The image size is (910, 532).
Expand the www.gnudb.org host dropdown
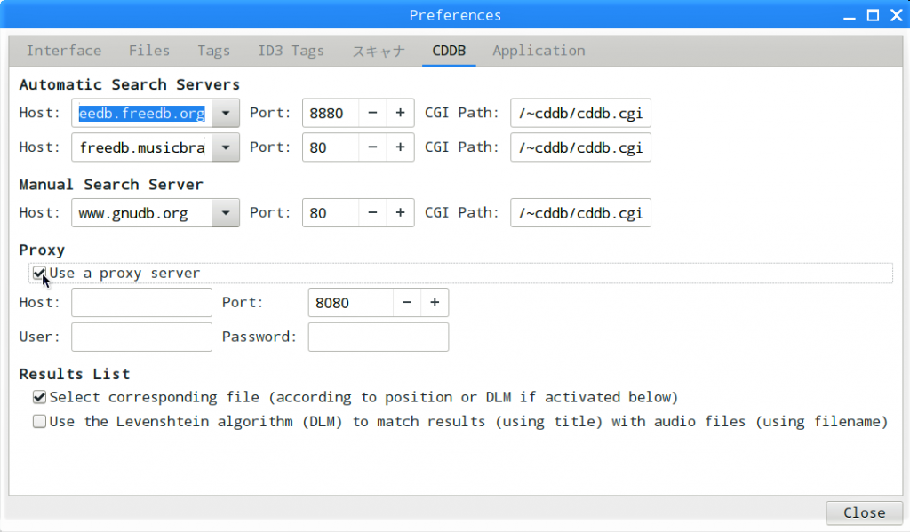click(226, 213)
